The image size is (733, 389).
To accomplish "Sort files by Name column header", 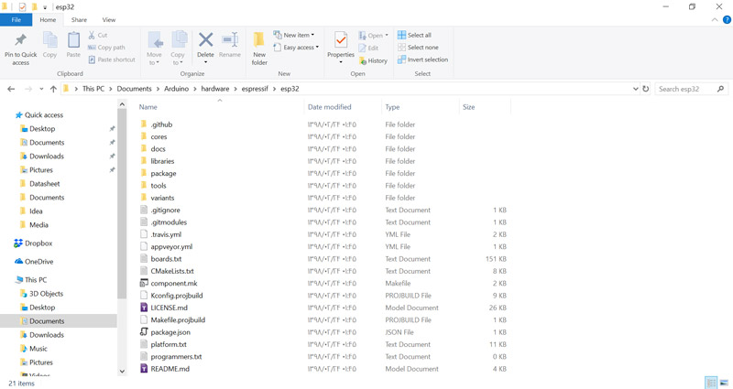I will 148,107.
